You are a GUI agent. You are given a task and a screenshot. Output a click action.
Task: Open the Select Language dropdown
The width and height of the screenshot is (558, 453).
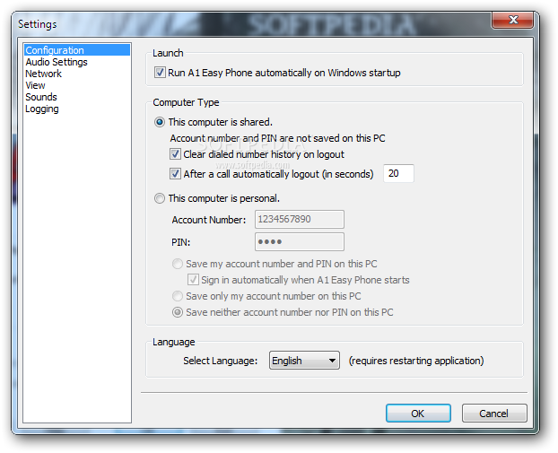[x=304, y=361]
